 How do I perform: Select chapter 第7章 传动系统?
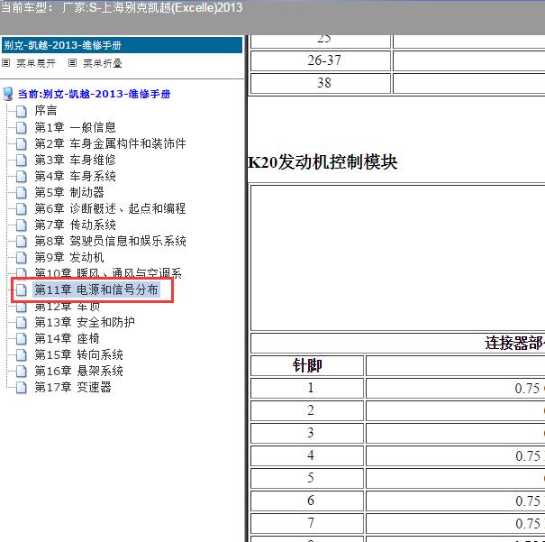75,225
